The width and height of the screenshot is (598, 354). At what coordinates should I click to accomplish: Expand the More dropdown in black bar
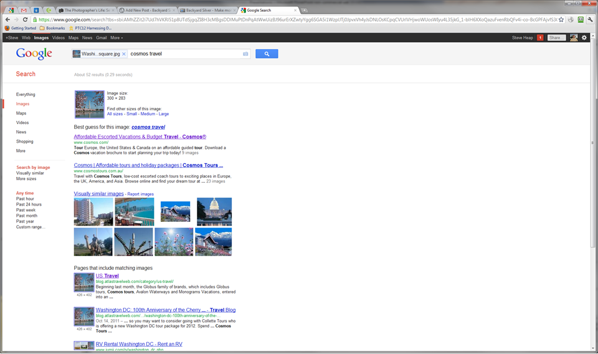[116, 38]
